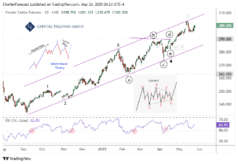This screenshot has width=238, height=164.
Task: Click the 2025 label on time axis
Action: (102, 149)
